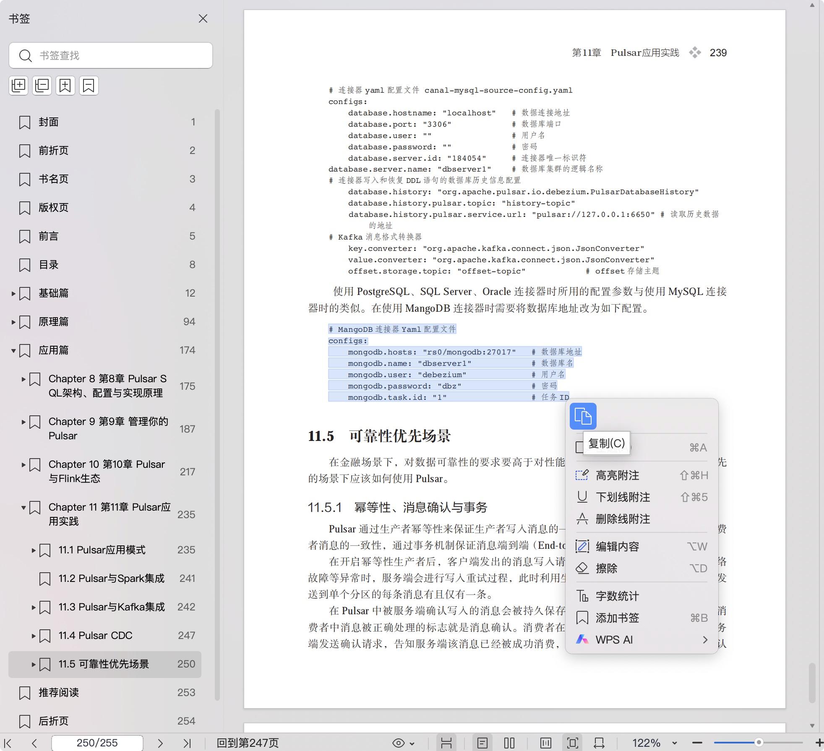Screen dimensions: 824x751
Task: Expand the 11.3 Pulsar与Kafka集成 bookmark
Action: [x=34, y=607]
